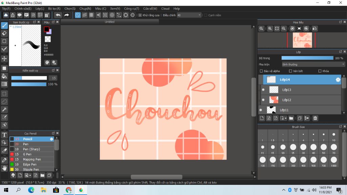The height and width of the screenshot is (195, 347).
Task: Enable the curve snap guide
Action: tap(119, 15)
